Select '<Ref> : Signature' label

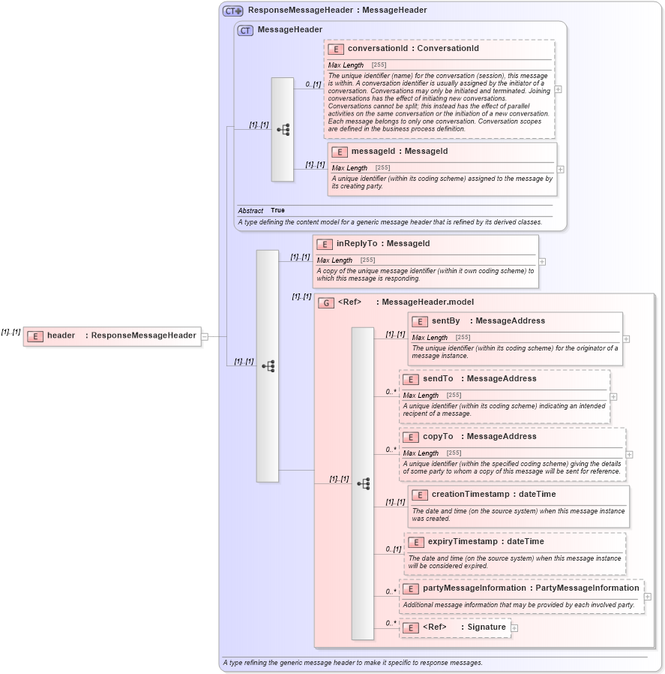(x=464, y=627)
